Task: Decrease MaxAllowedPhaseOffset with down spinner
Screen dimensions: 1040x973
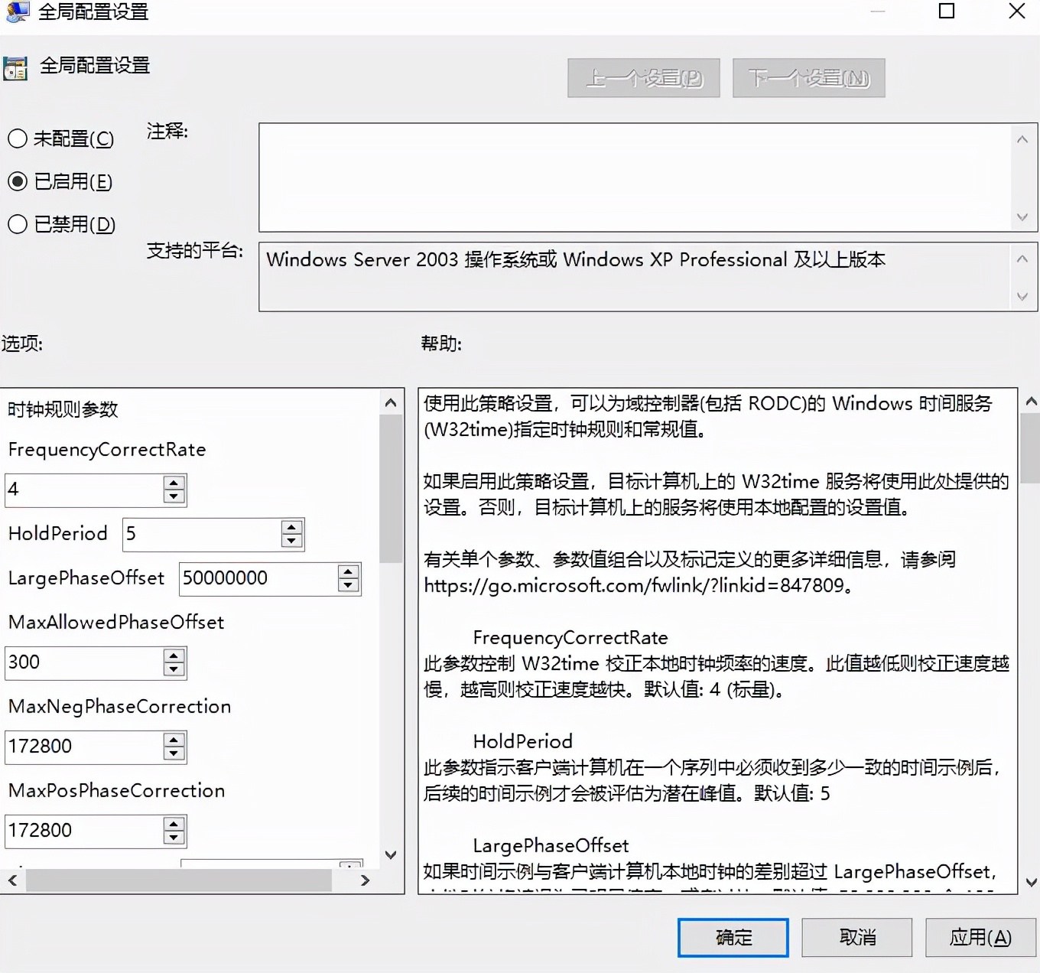Action: [x=175, y=670]
